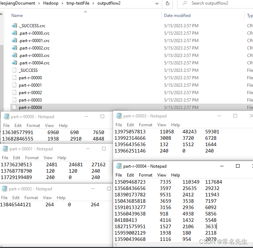Screen dimensions: 253x248
Task: Expand chevron after Hadoop in breadcrumb
Action: pos(62,4)
